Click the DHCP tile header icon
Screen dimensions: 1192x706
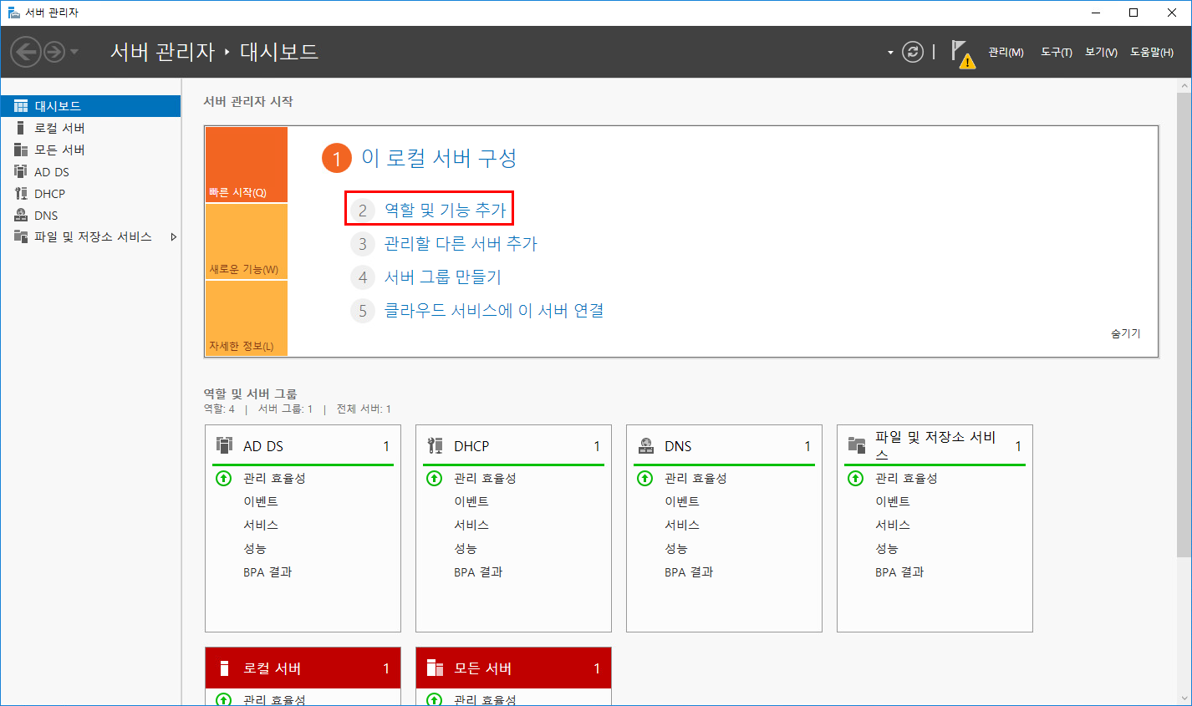pyautogui.click(x=435, y=444)
